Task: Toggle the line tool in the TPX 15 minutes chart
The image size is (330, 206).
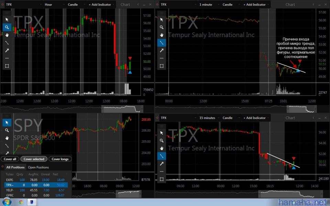Action: 162,156
